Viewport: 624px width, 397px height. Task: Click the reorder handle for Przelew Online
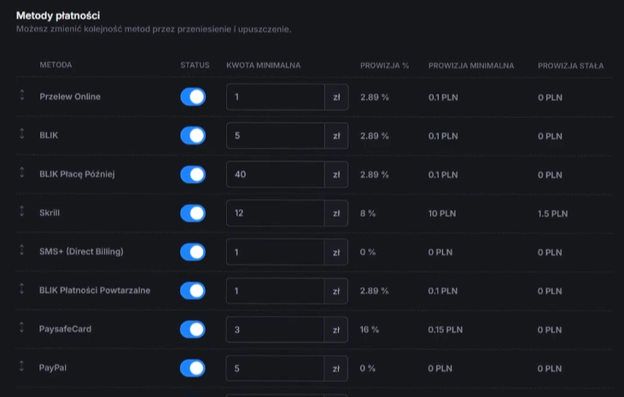(22, 95)
